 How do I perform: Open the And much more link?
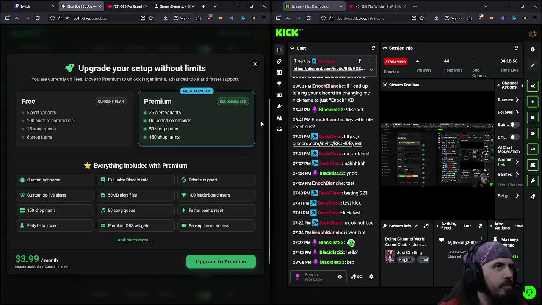tap(135, 240)
